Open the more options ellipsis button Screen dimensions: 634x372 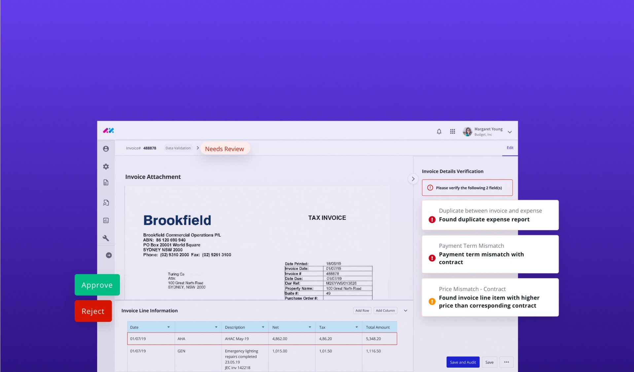tap(507, 362)
